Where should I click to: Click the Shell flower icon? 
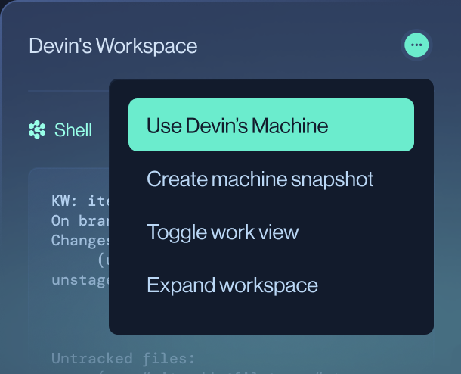click(x=37, y=130)
